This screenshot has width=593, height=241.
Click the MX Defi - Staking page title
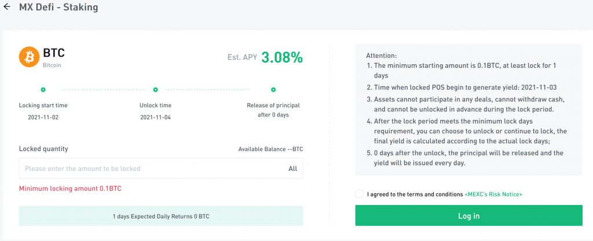[58, 7]
